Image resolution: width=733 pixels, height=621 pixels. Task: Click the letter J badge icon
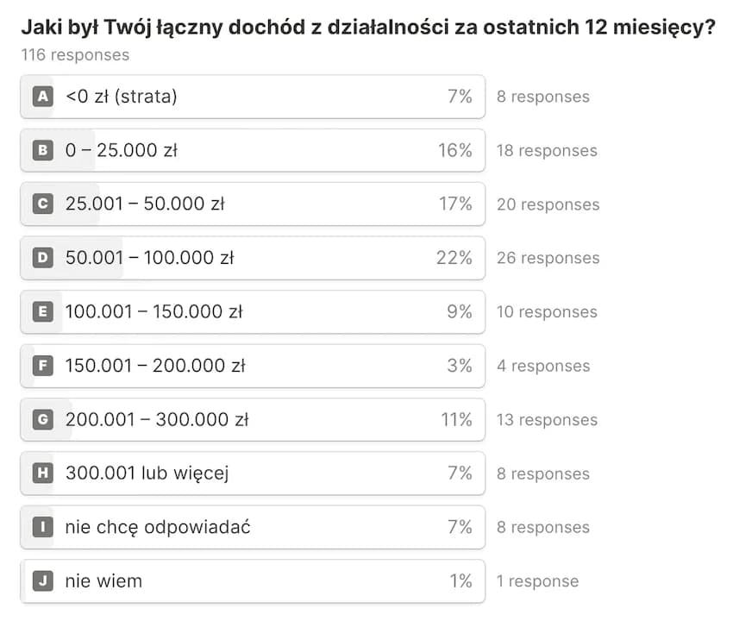42,580
